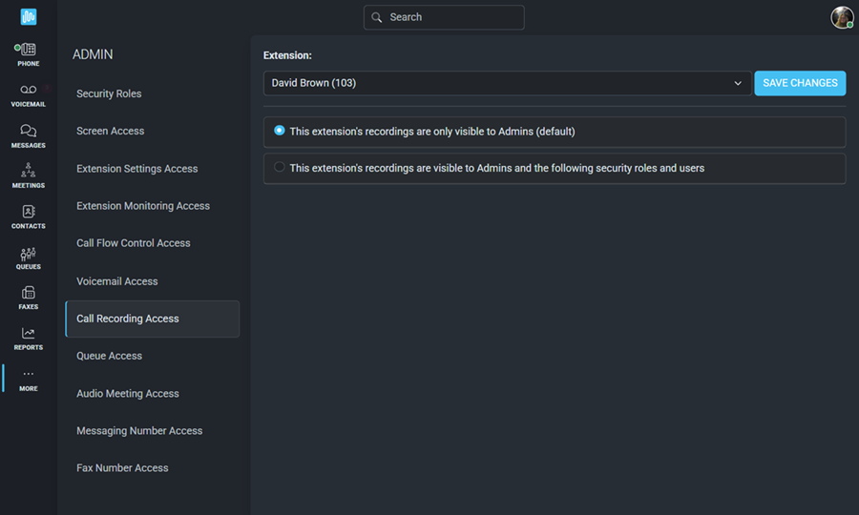Select recordings visible to security roles option

pos(280,167)
